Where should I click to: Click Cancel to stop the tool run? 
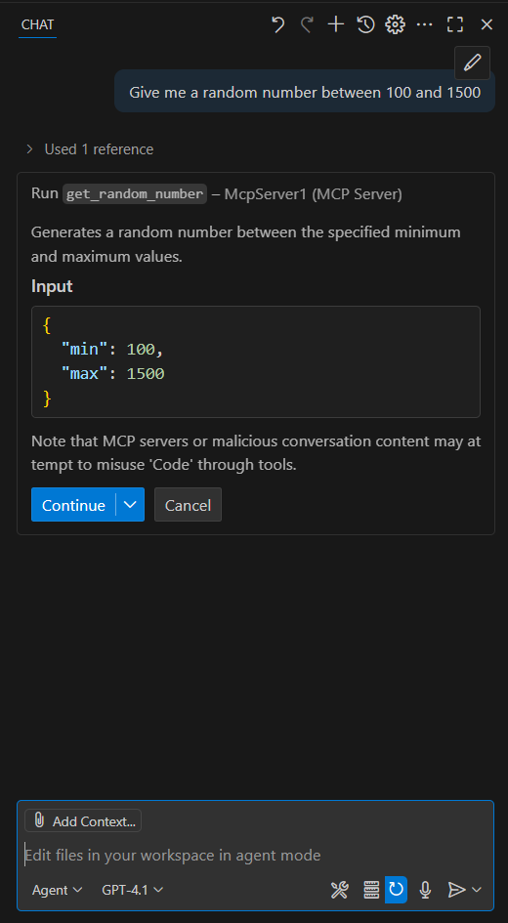(x=188, y=504)
